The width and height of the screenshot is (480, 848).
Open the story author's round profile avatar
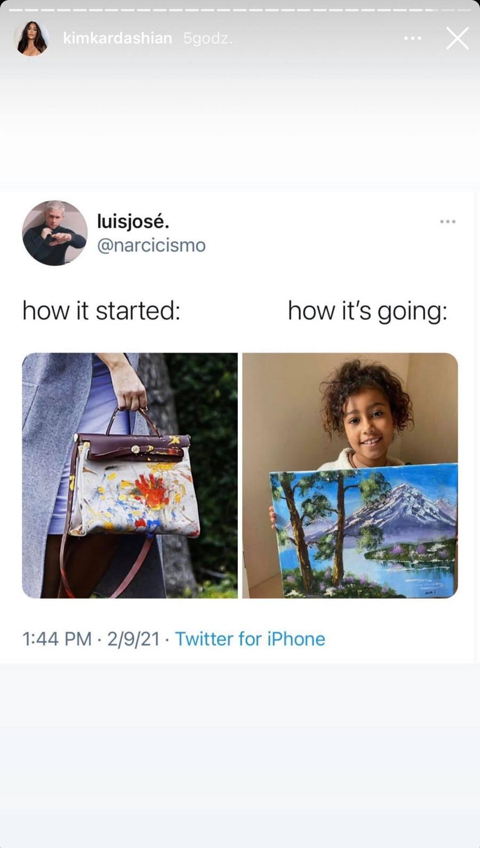coord(31,38)
